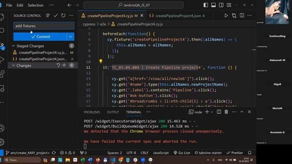
Task: Close the createPipelineProject4.cy.js tab
Action: coord(142,15)
